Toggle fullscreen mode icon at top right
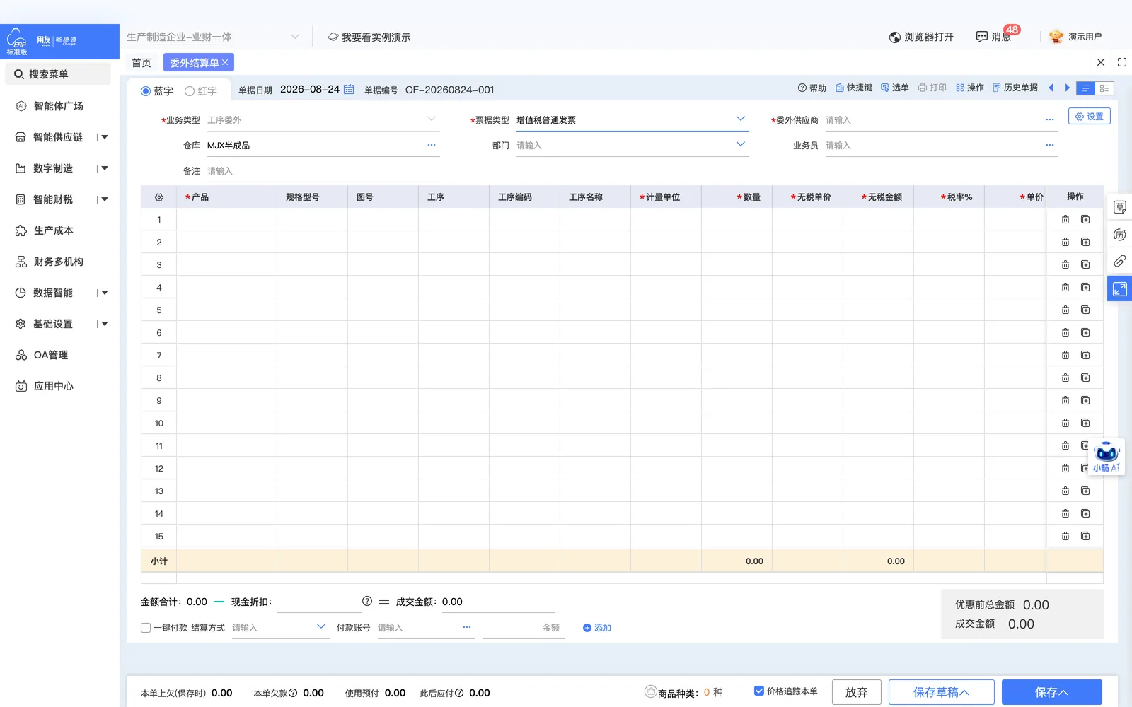 point(1122,62)
